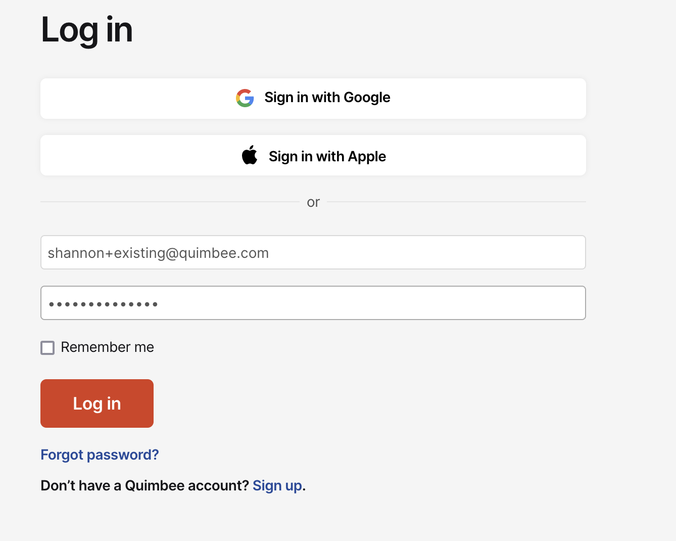
Task: Click the "Sign in with Apple" label text
Action: tap(327, 157)
